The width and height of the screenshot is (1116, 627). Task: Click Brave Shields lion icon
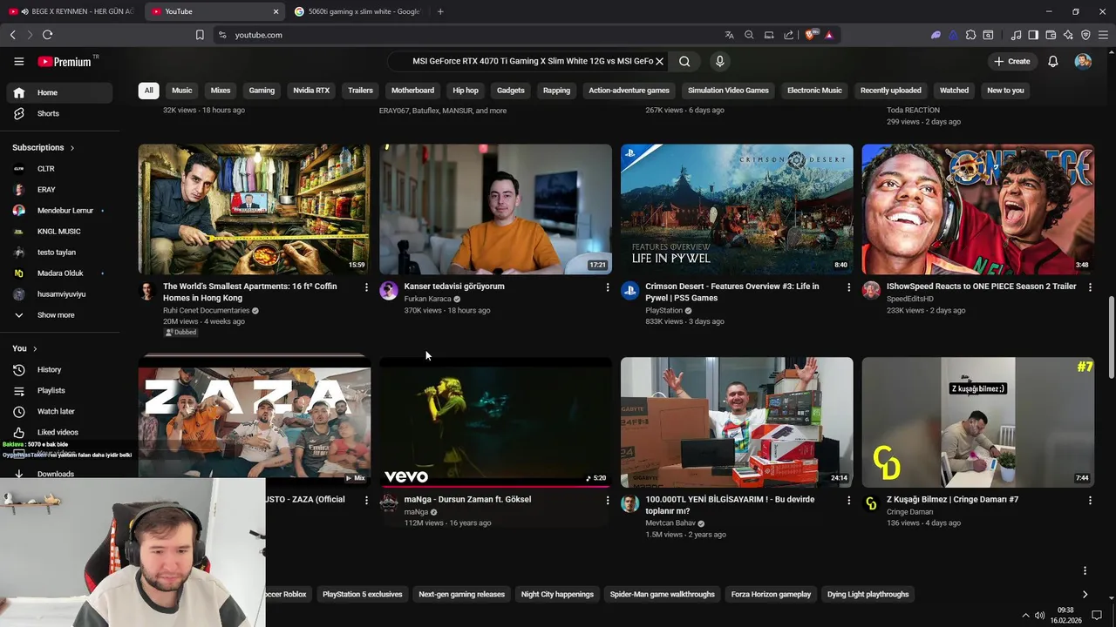tap(811, 35)
